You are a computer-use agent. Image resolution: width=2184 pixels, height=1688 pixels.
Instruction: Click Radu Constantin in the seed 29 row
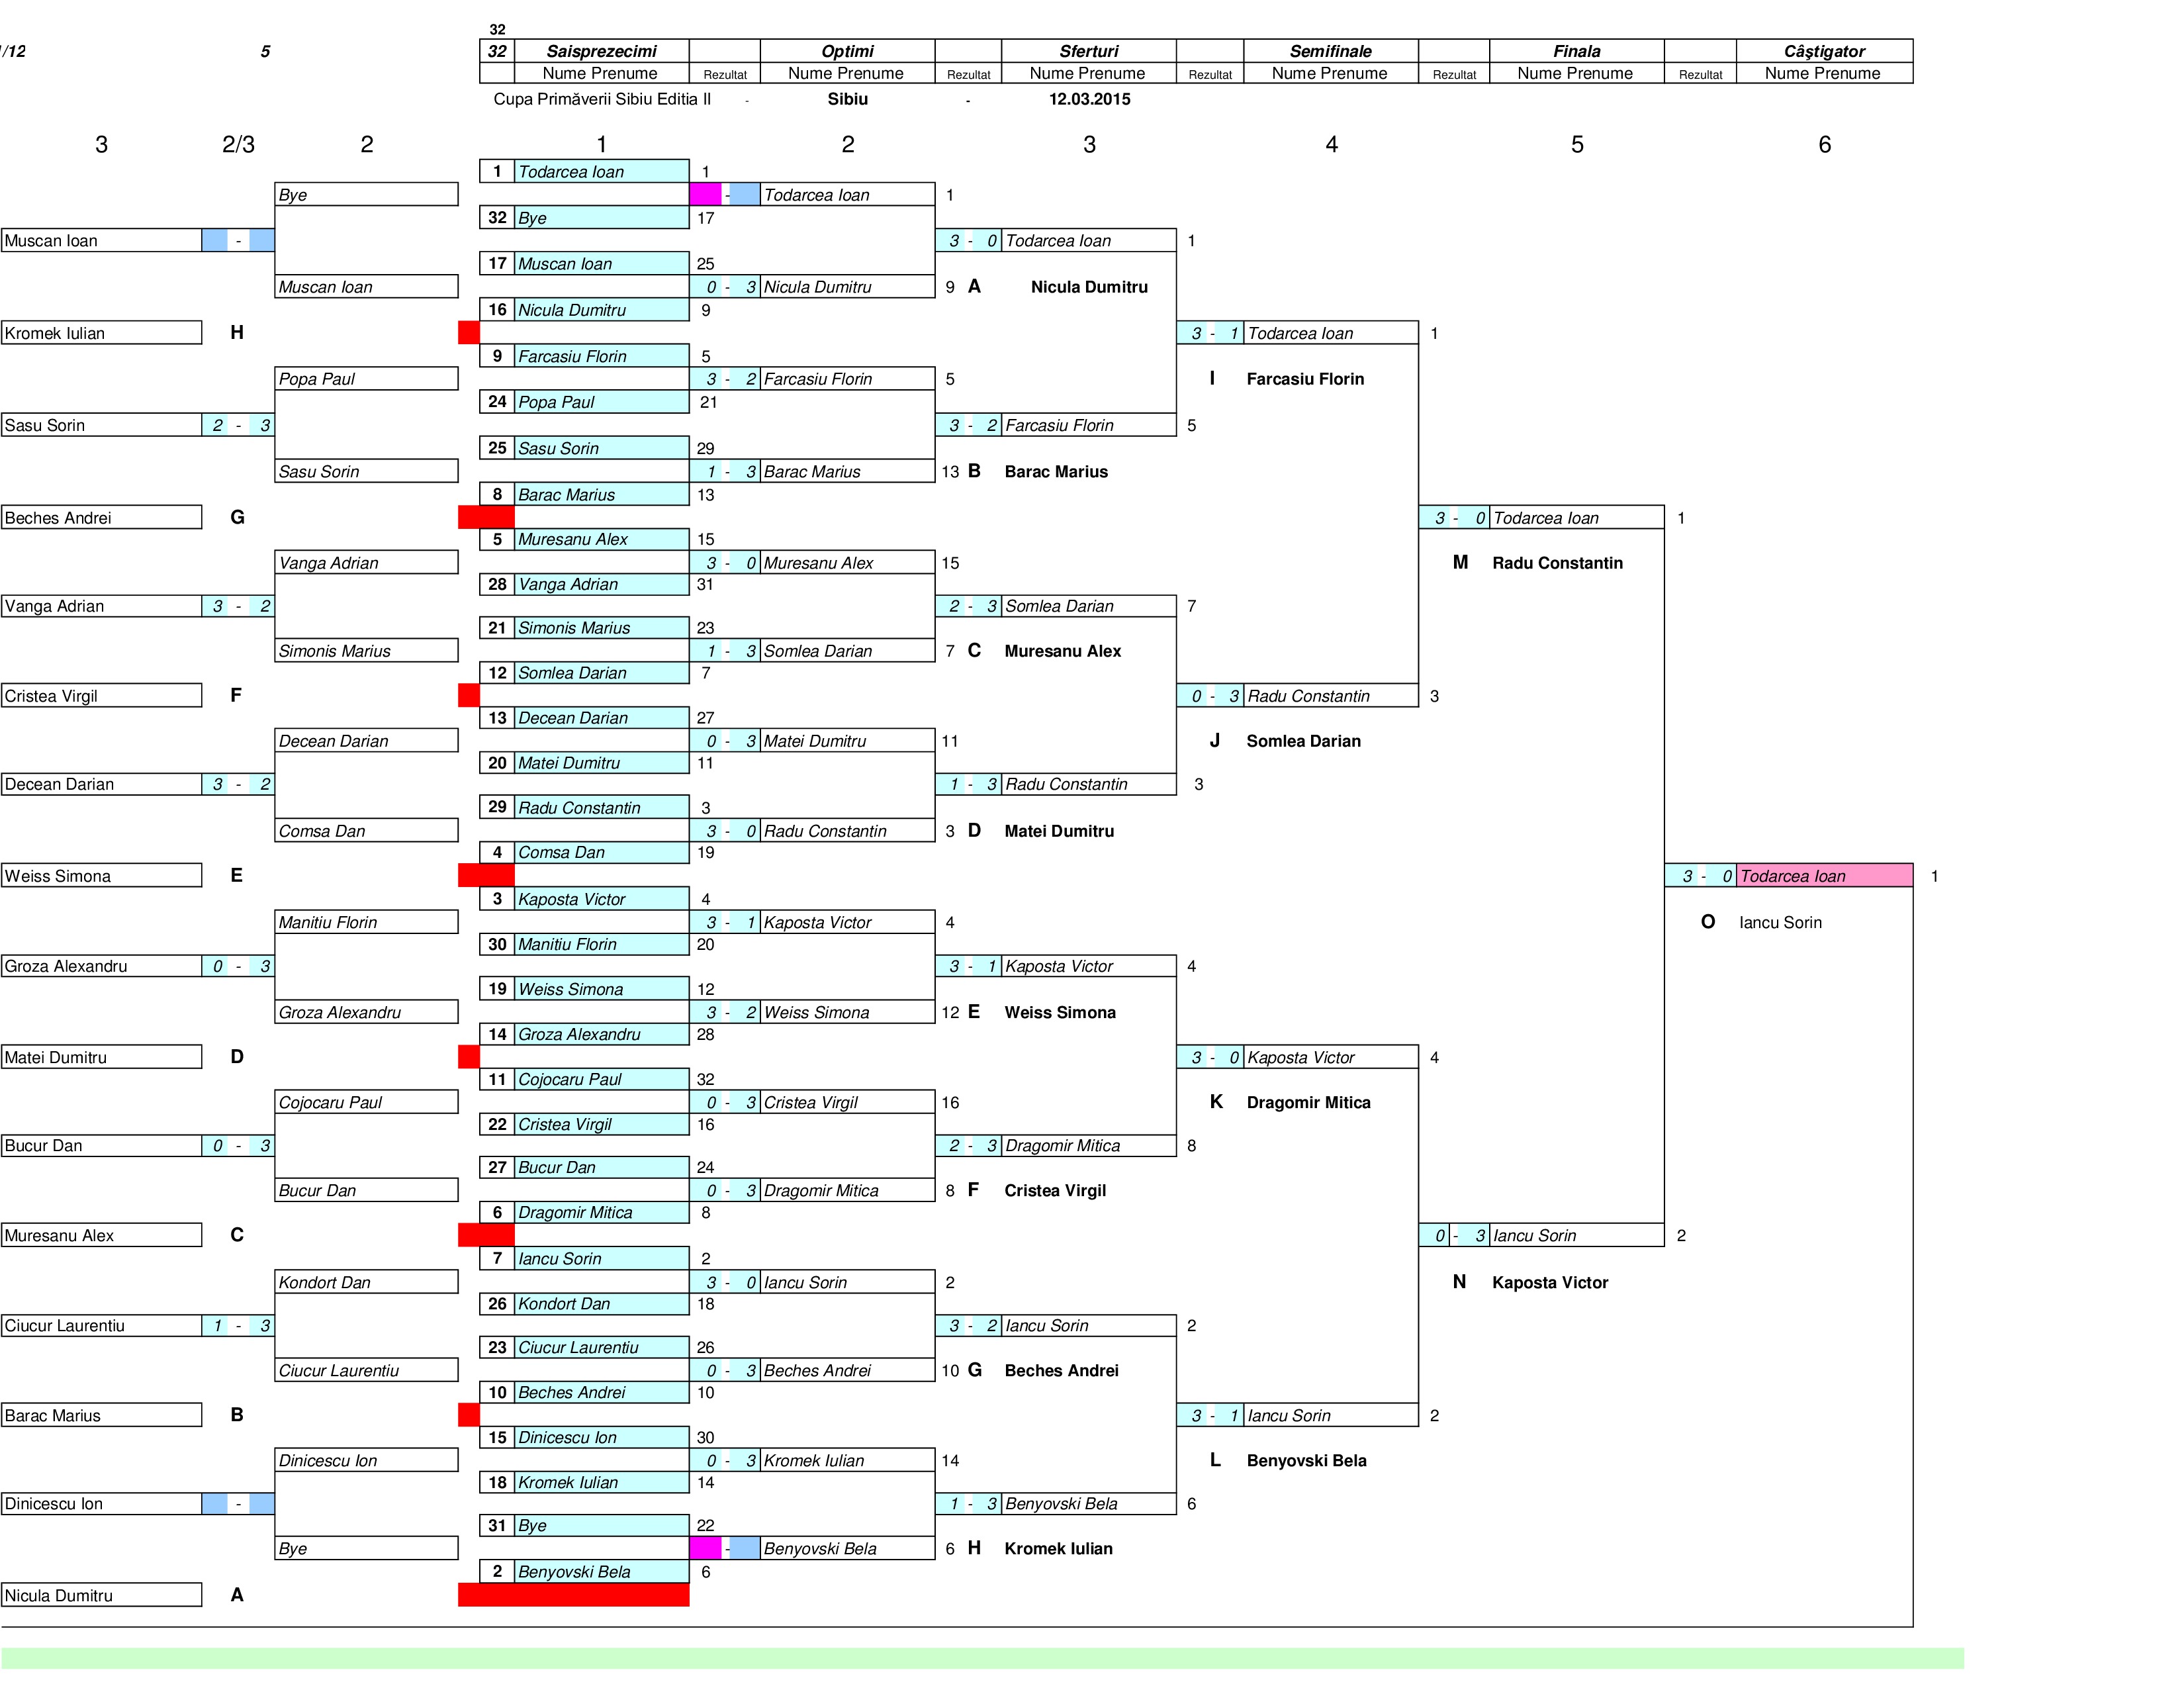[601, 807]
